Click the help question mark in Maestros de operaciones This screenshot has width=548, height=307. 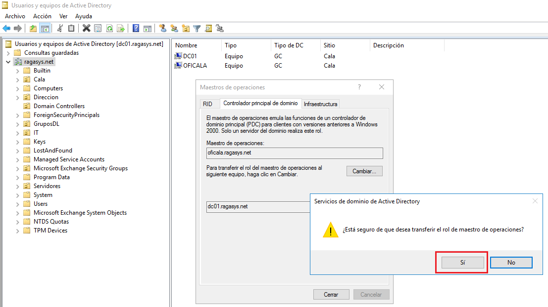tap(359, 87)
